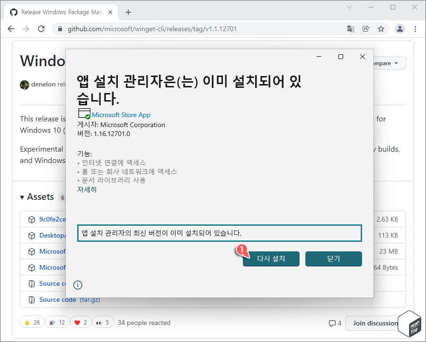Click the info icon in installer dialog
Image resolution: width=426 pixels, height=342 pixels.
(78, 285)
